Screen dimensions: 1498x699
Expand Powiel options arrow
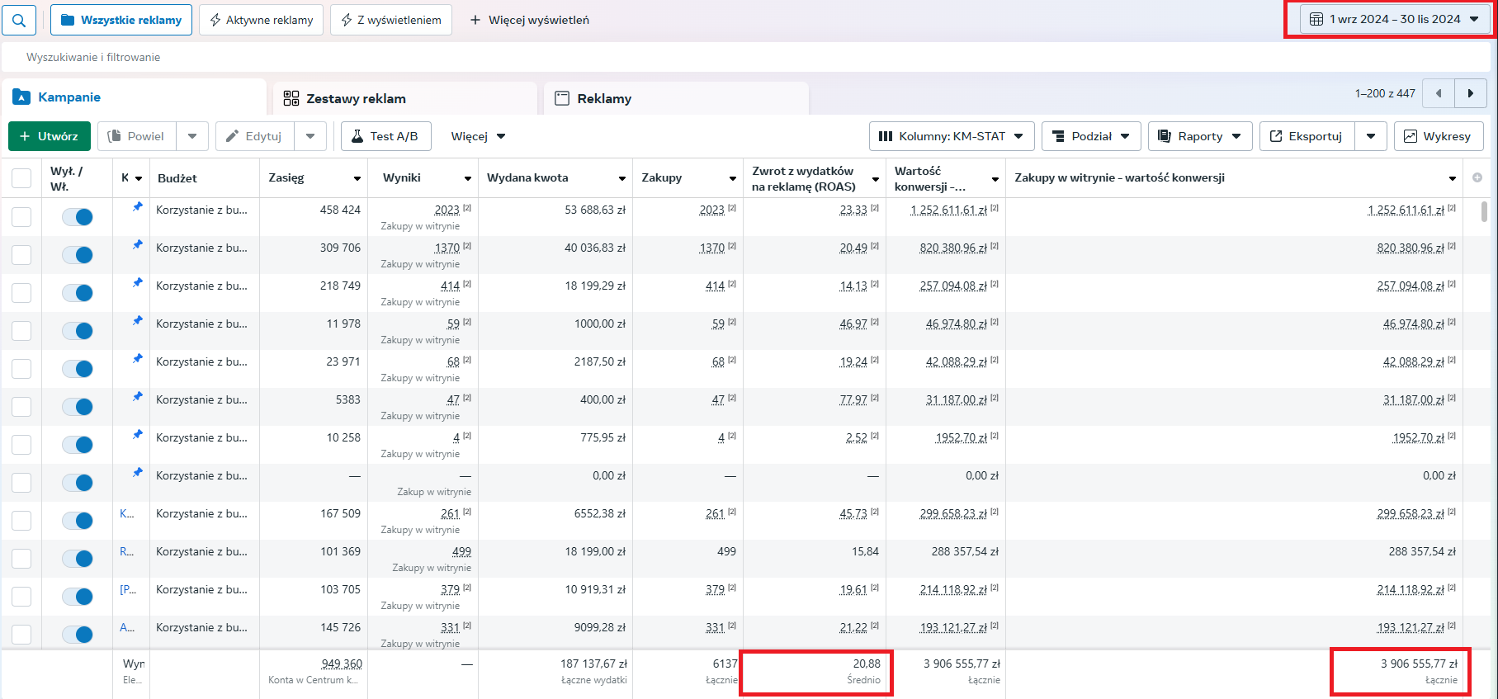tap(192, 136)
